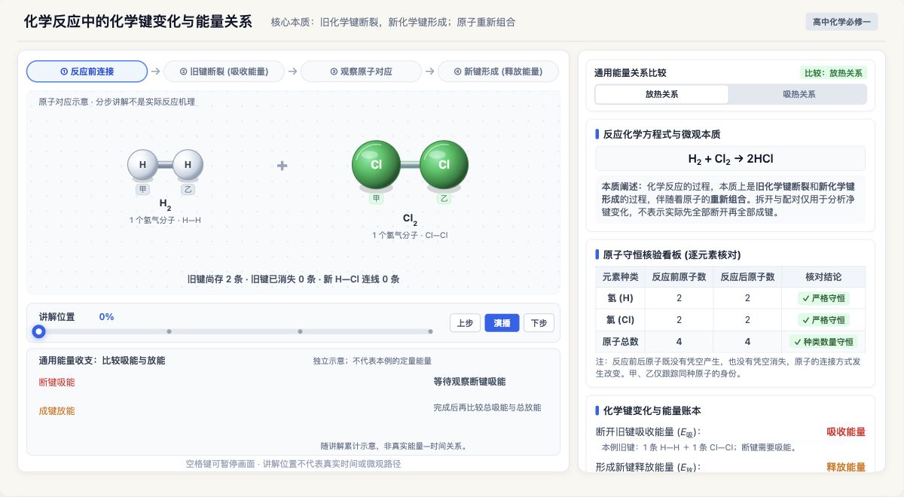This screenshot has width=904, height=497.
Task: Click the 甲 tag under hydrogen
Action: tap(142, 190)
